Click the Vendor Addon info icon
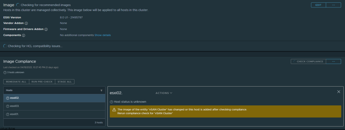This screenshot has width=345, height=130. [26, 23]
